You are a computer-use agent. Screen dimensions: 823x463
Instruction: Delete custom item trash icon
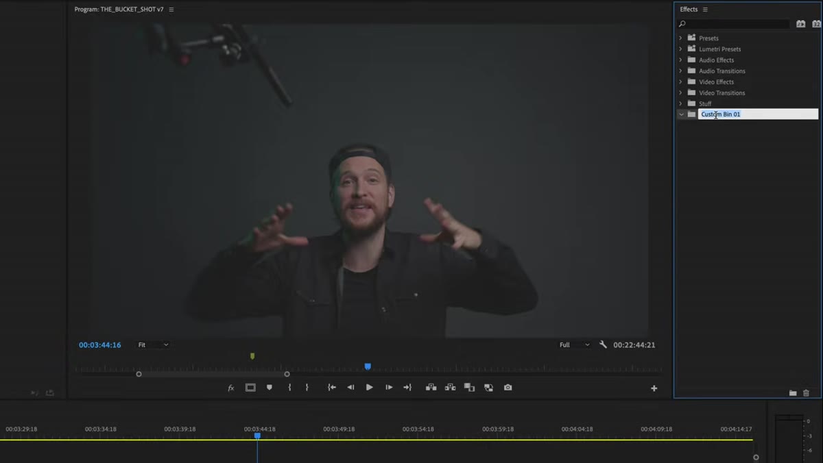(x=807, y=393)
